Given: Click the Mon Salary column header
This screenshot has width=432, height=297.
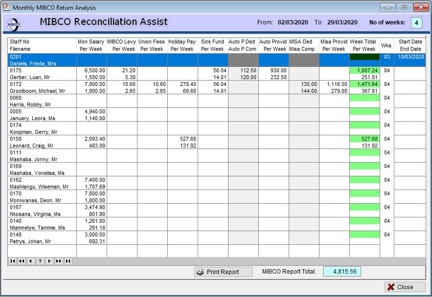Looking at the screenshot, I should tap(91, 45).
